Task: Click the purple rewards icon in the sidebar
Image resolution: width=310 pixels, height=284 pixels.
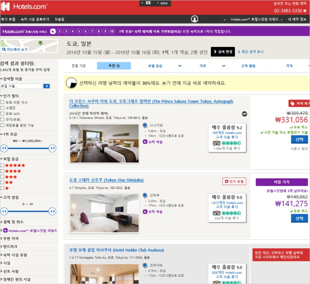Action: pos(5,230)
